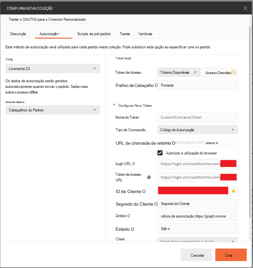
Task: Open the Tipo de Concessão dropdown
Action: (x=198, y=130)
